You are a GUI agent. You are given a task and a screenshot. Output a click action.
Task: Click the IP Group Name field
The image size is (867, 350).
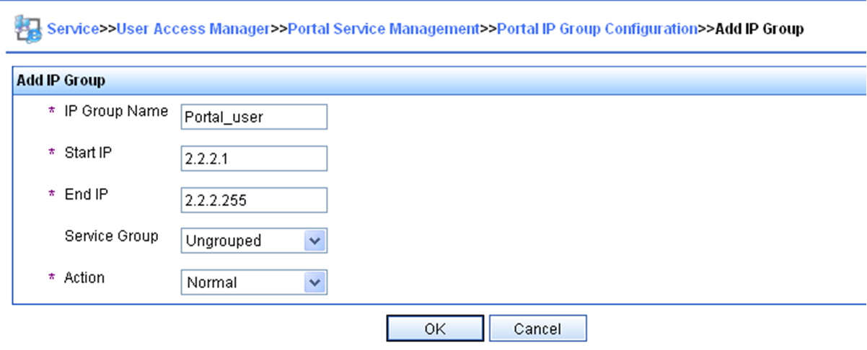coord(254,117)
